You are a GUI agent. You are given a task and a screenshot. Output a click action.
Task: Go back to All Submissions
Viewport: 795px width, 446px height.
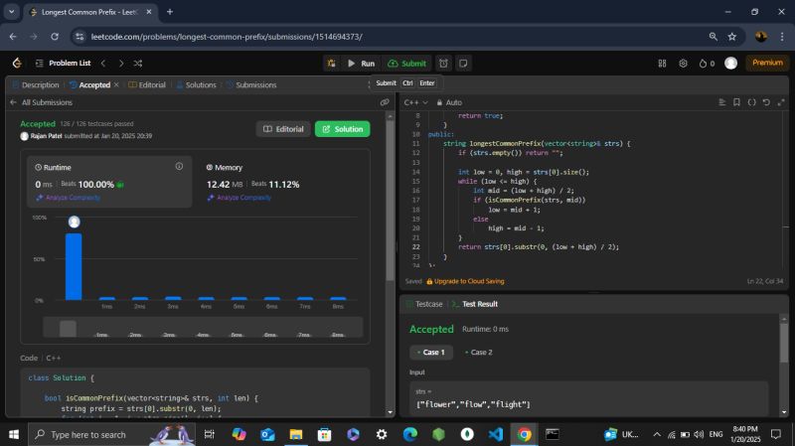point(41,102)
